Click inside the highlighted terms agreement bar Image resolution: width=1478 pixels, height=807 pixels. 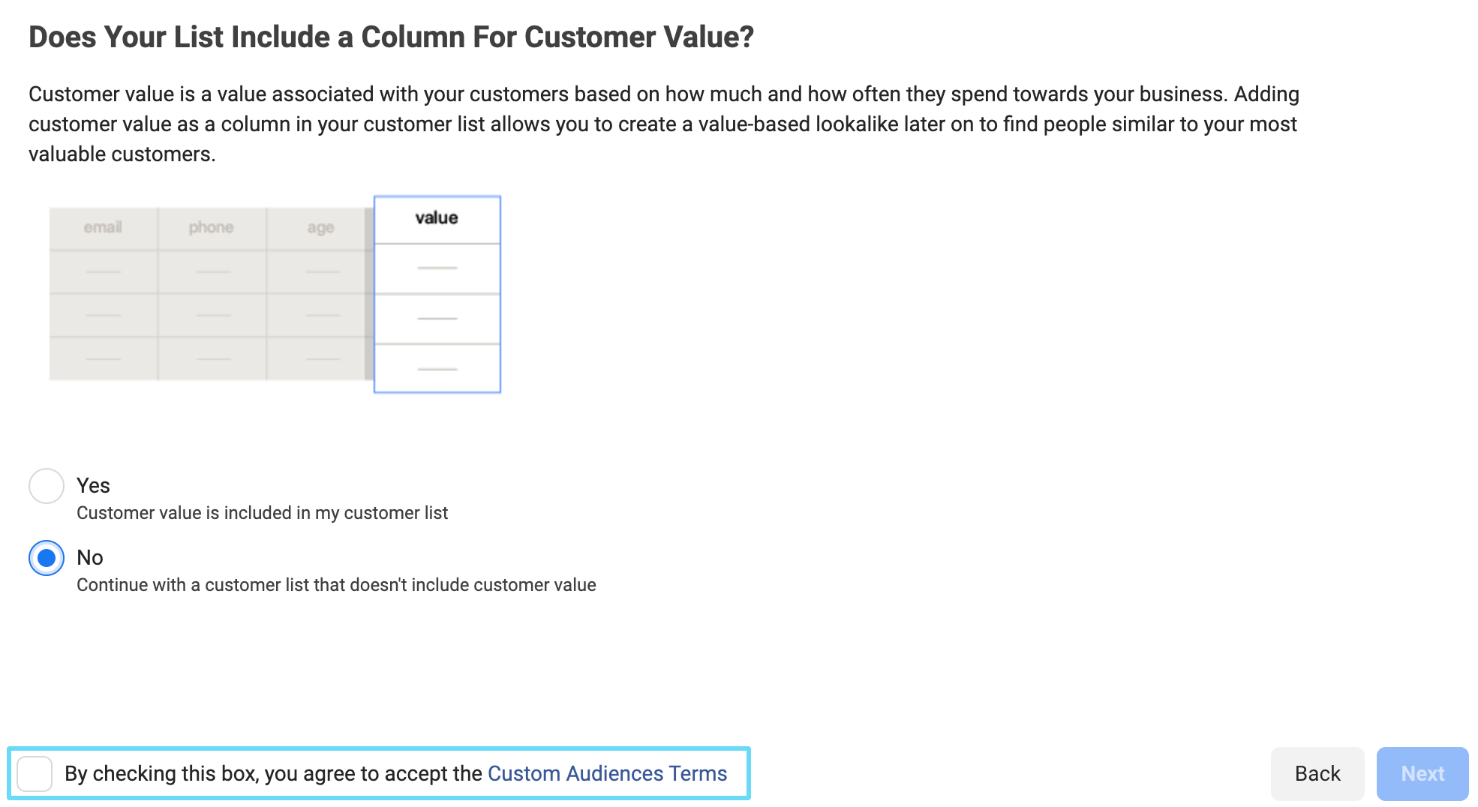[375, 773]
